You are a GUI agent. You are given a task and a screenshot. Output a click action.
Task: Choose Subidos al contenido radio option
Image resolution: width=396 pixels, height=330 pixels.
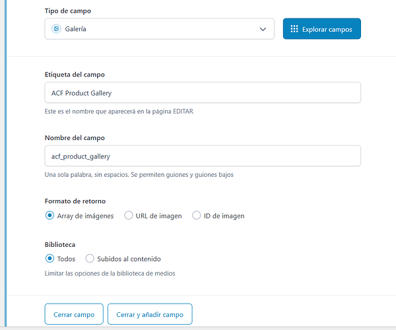tap(90, 259)
